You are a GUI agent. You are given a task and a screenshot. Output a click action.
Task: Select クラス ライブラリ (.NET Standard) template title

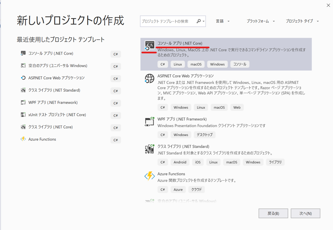pyautogui.click(x=183, y=146)
